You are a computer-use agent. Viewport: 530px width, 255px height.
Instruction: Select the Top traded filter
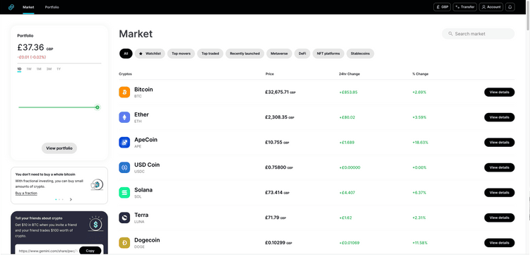[211, 54]
